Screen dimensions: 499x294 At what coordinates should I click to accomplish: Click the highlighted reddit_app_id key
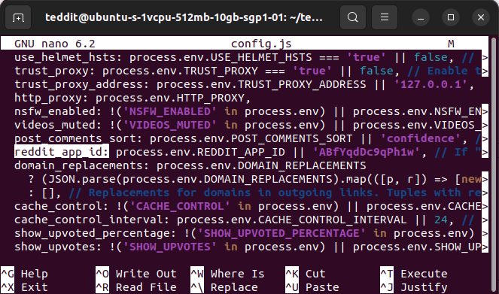point(62,152)
